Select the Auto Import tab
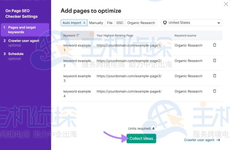 point(74,23)
